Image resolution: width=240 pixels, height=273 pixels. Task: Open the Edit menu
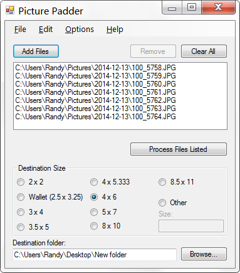tap(46, 29)
